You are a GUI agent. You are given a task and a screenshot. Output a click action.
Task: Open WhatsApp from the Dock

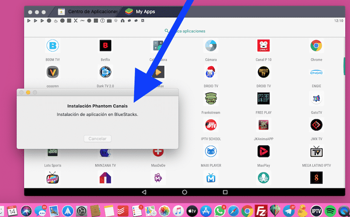tap(220, 211)
